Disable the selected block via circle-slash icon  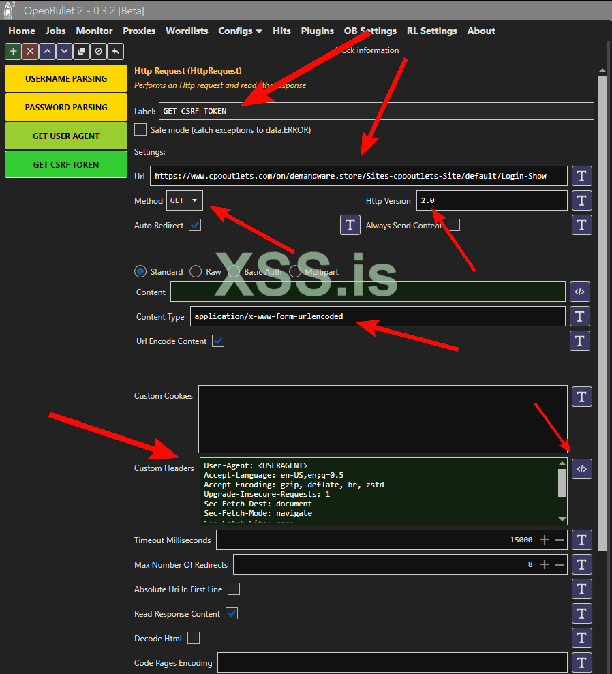click(98, 52)
